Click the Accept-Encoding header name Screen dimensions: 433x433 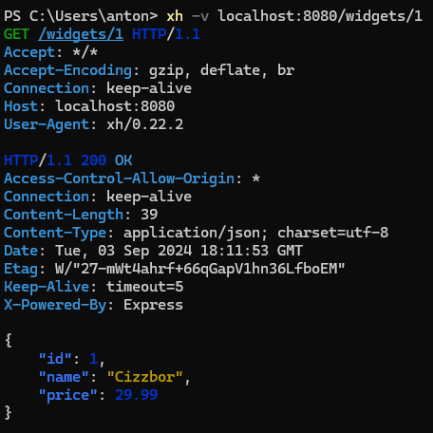coord(67,70)
